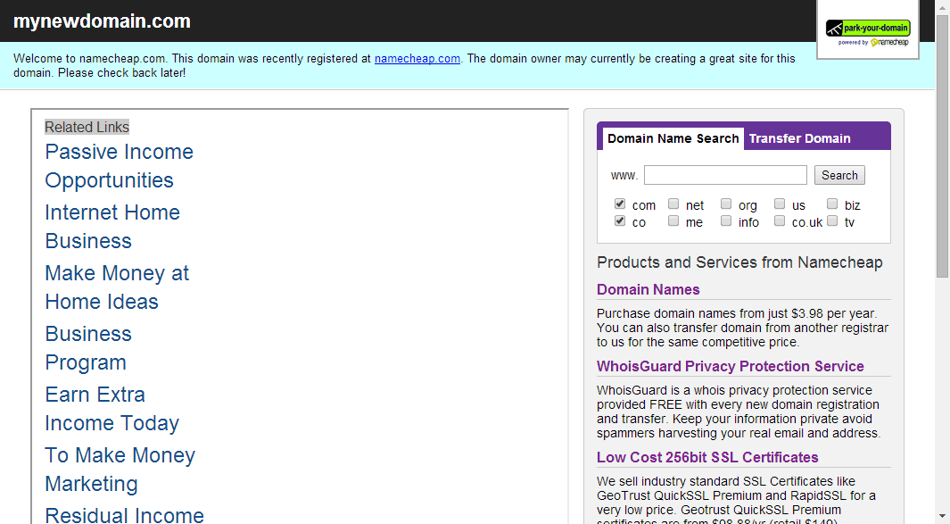Viewport: 950px width, 524px height.
Task: Open Low Cost 256bit SSL Certificates link
Action: pyautogui.click(x=707, y=457)
